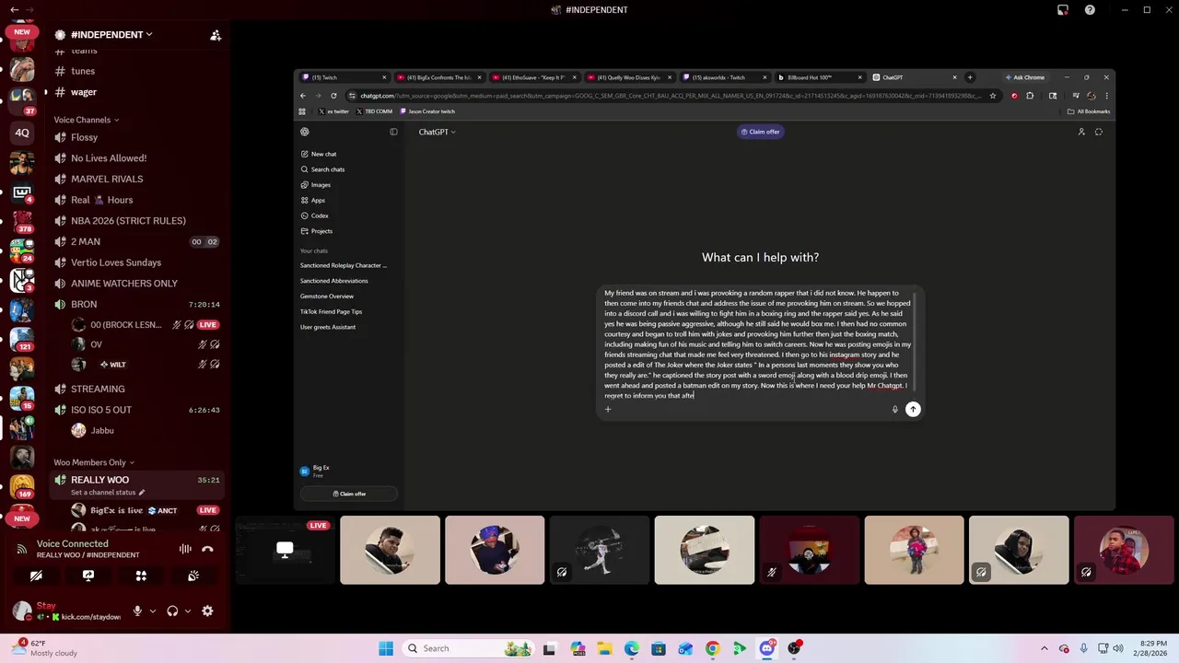
Task: Click the Chrome address bar URL
Action: point(667,96)
